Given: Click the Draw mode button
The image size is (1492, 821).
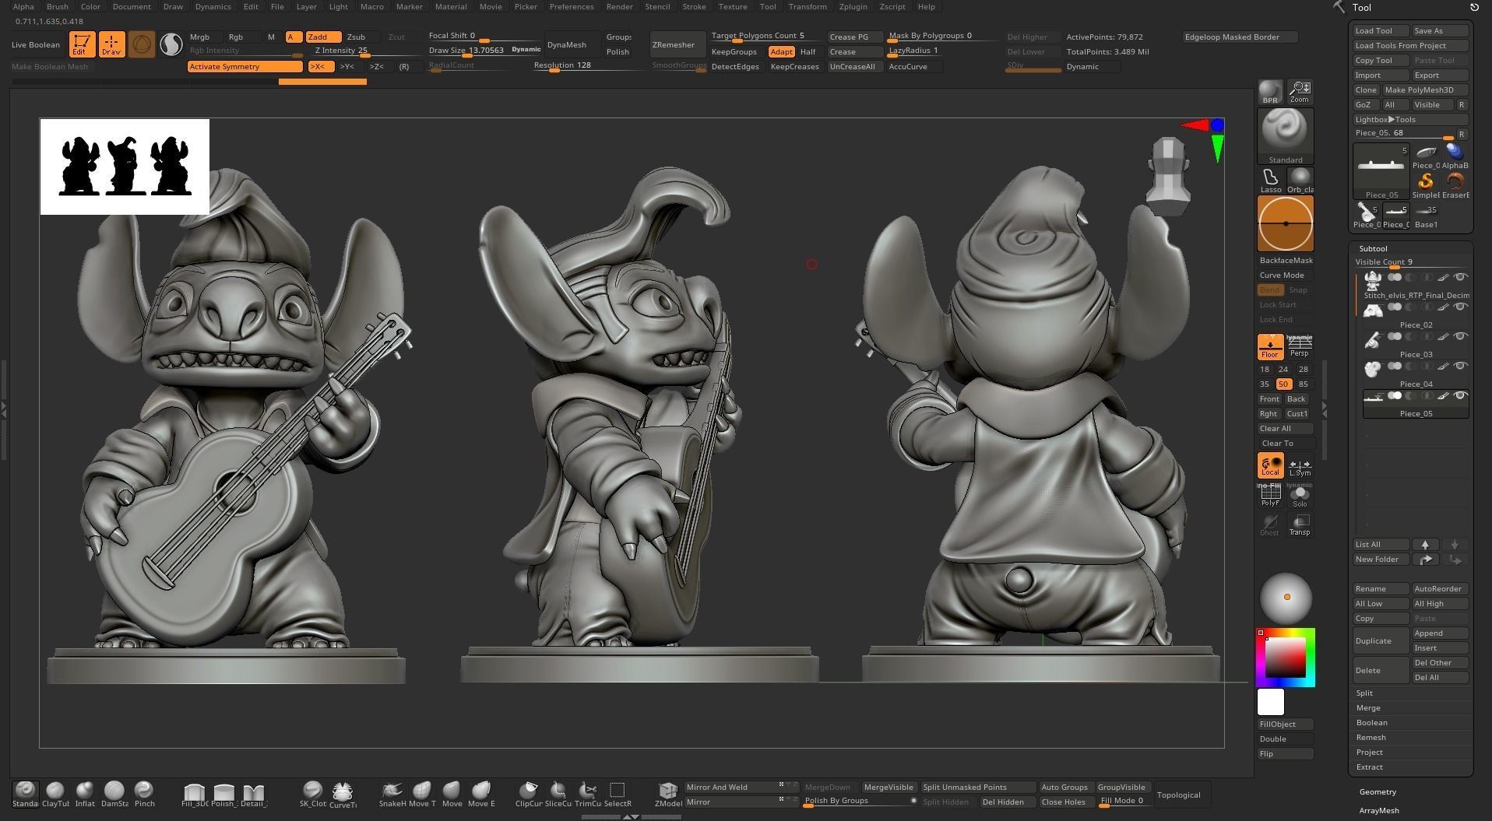Looking at the screenshot, I should click(x=112, y=44).
